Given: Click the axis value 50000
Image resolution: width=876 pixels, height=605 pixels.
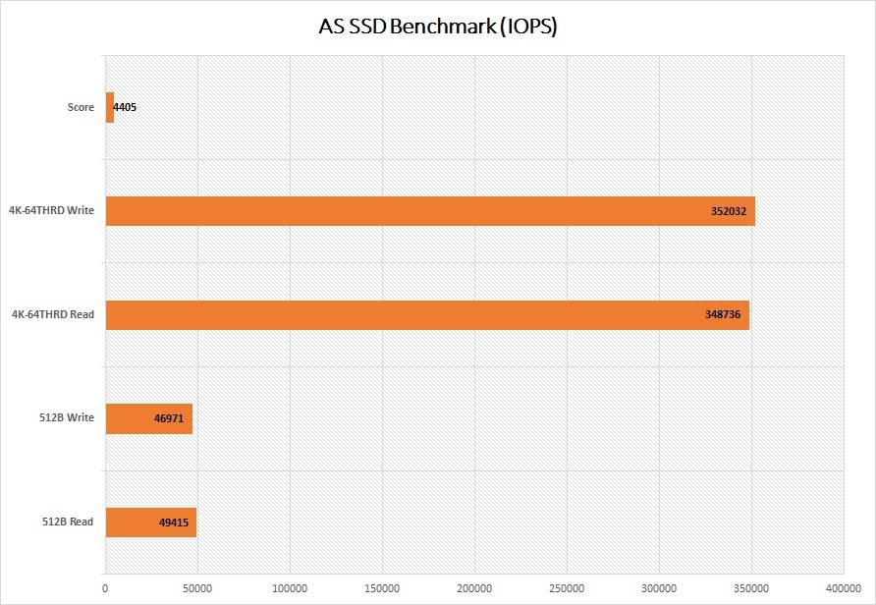Looking at the screenshot, I should click(197, 589).
